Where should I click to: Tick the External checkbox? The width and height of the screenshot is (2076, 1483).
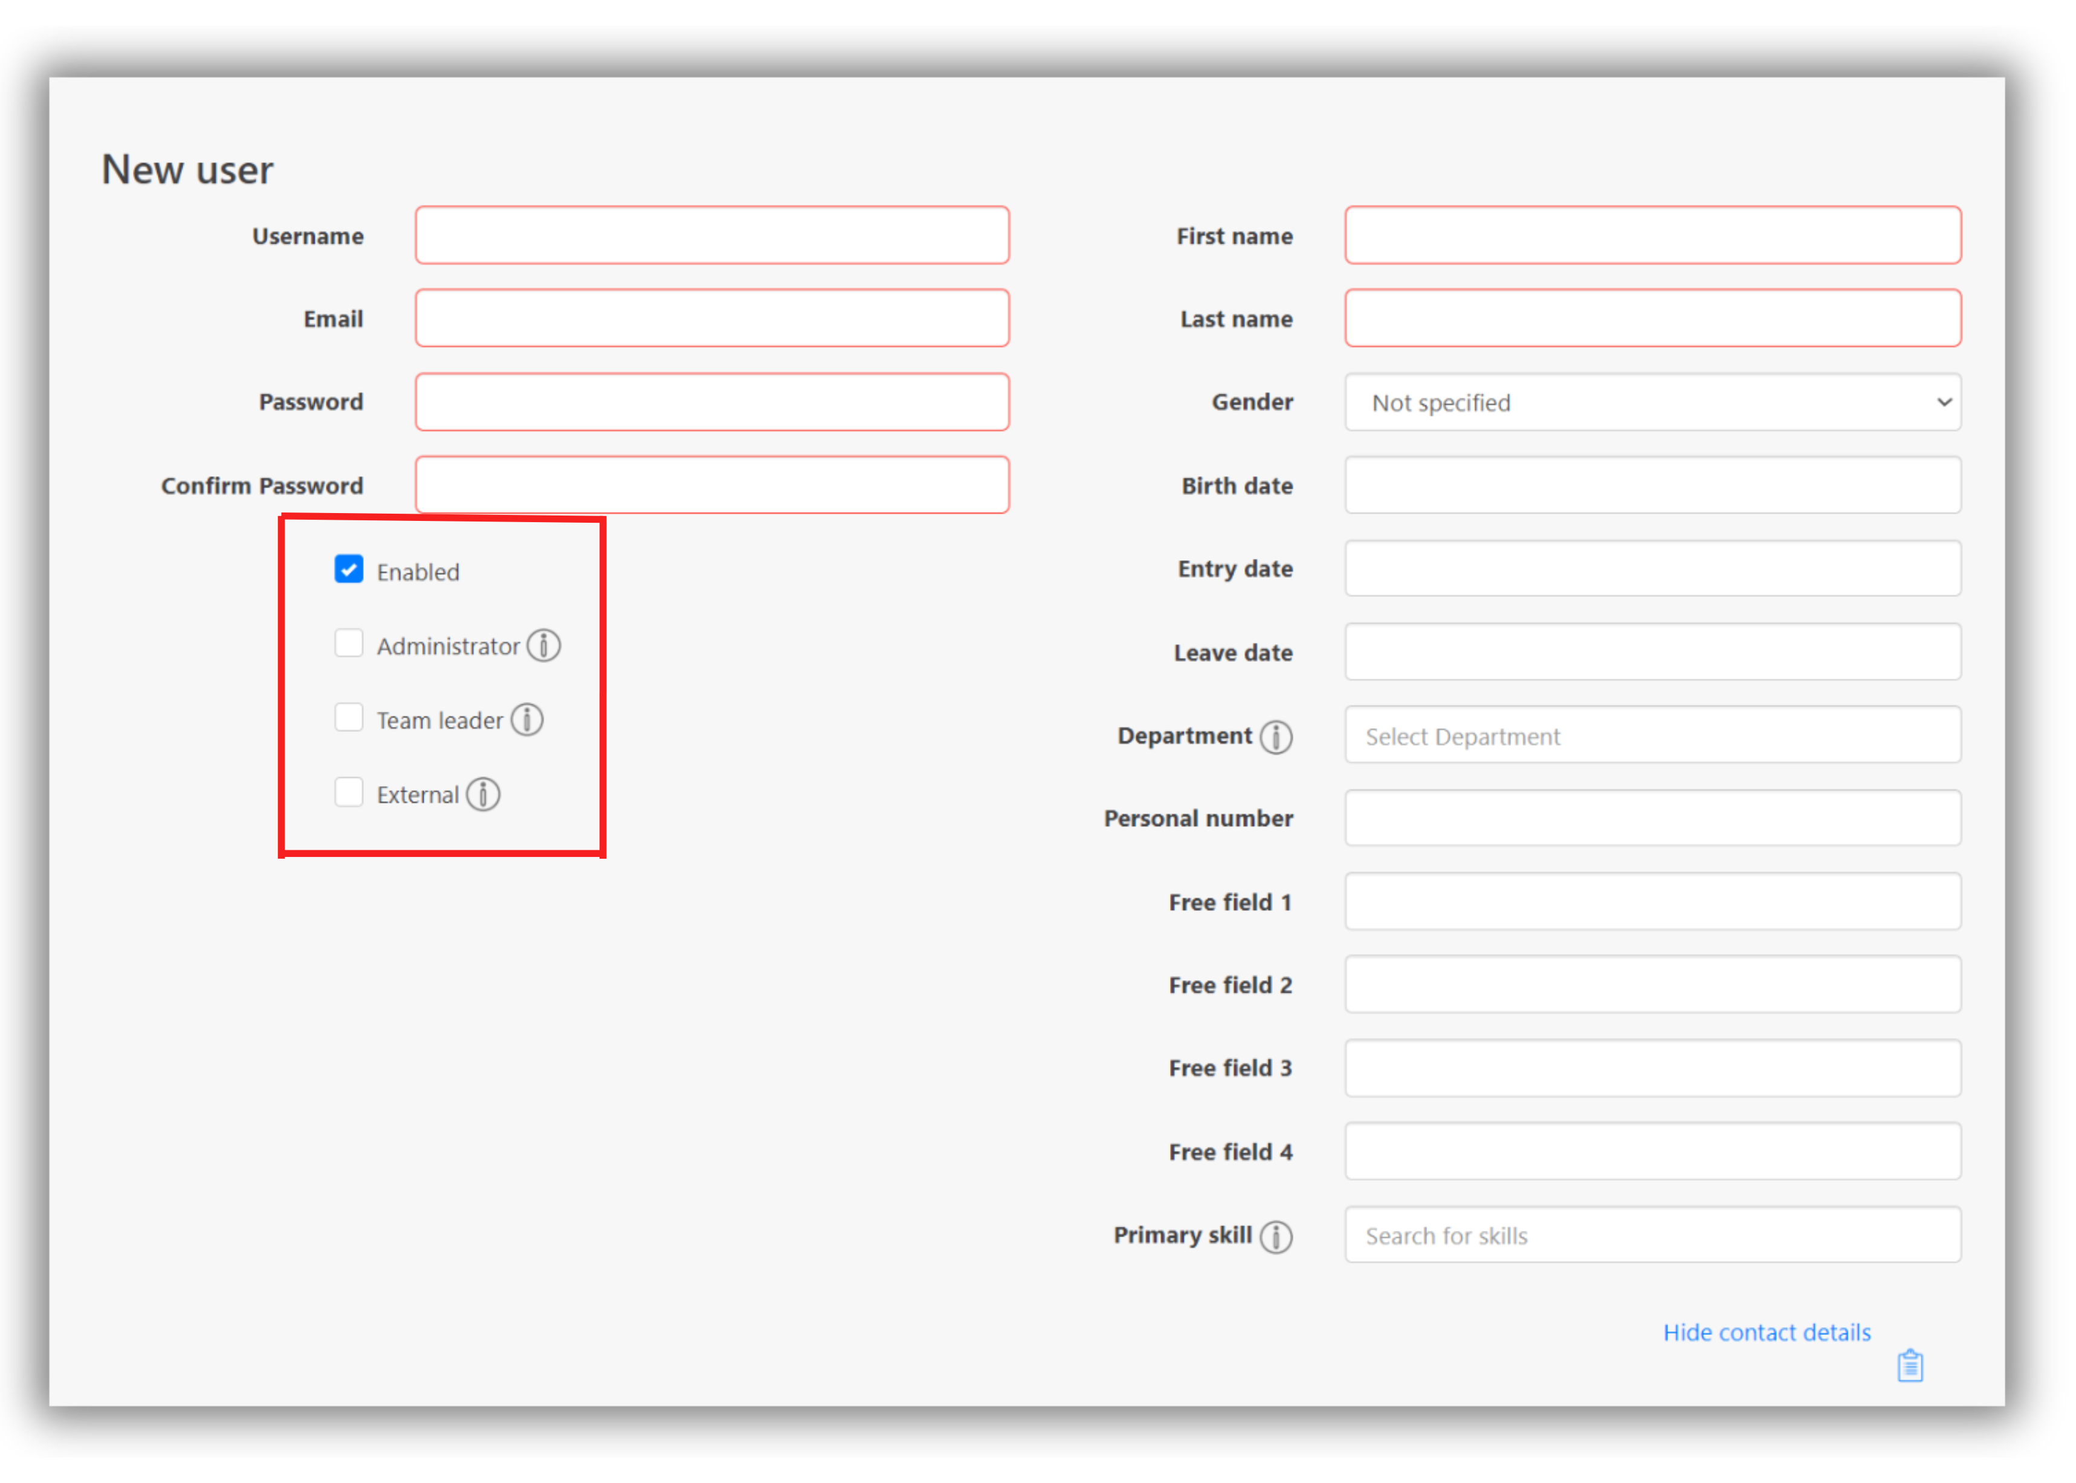point(349,793)
